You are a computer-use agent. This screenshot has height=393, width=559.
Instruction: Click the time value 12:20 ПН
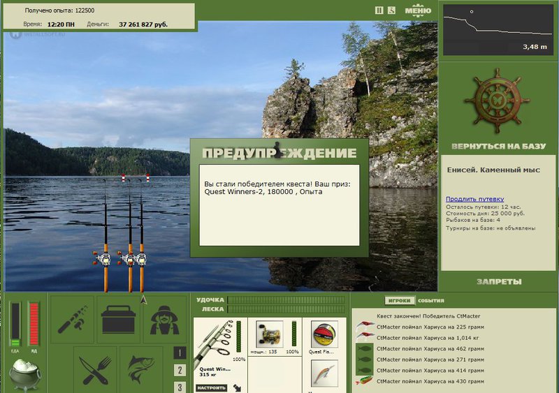pyautogui.click(x=61, y=24)
